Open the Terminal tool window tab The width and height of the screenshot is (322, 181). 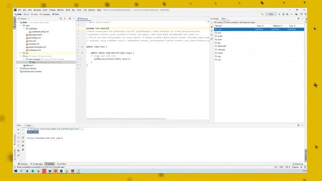pyautogui.click(x=23, y=164)
